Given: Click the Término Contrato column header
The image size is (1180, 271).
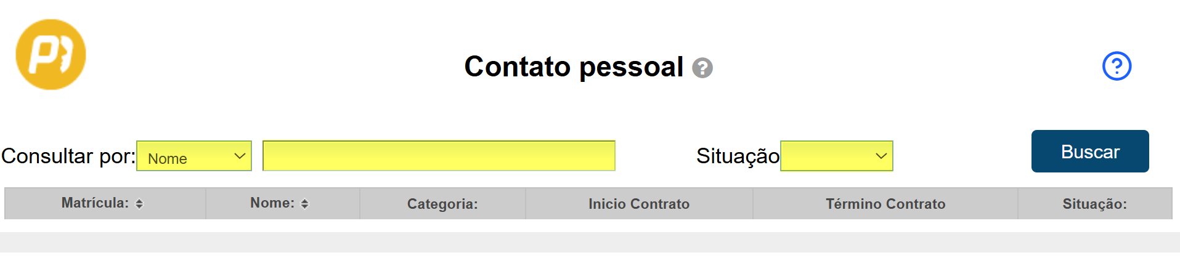Looking at the screenshot, I should (x=885, y=204).
